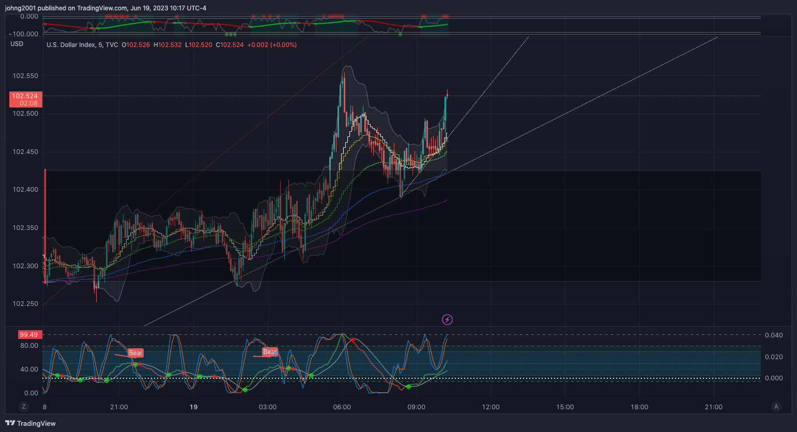Click the Z timezone button on time axis

coord(23,407)
